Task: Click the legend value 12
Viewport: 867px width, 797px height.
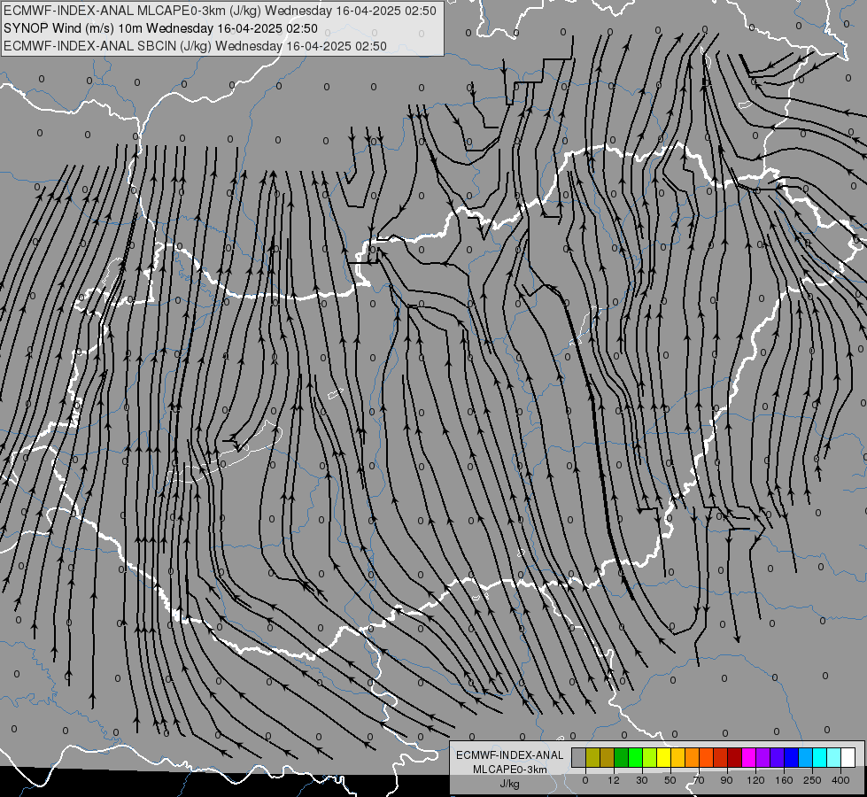Action: (x=614, y=780)
